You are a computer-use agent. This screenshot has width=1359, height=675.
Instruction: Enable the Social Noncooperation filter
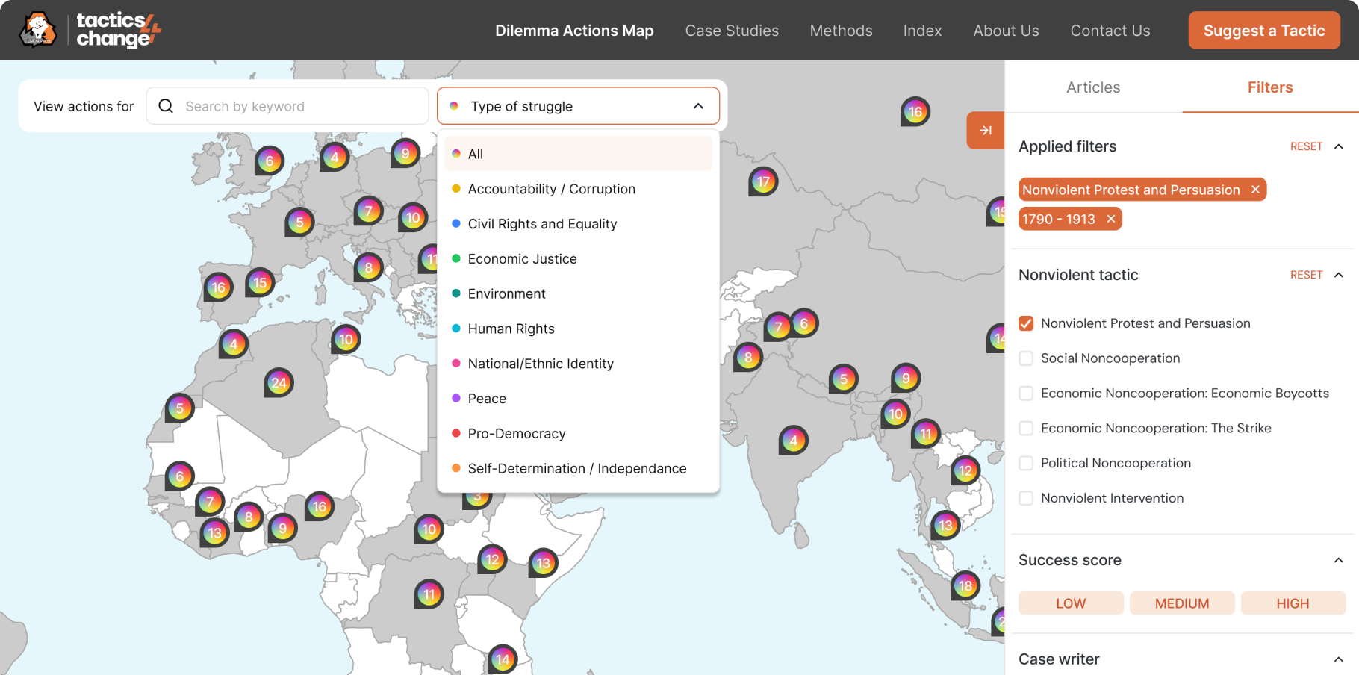coord(1026,358)
